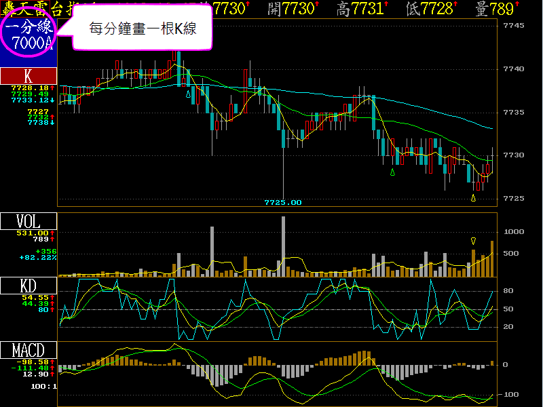Click the 每分鐘畫一根K線 tooltip bubble
Screen dimensions: 543x407
(143, 28)
